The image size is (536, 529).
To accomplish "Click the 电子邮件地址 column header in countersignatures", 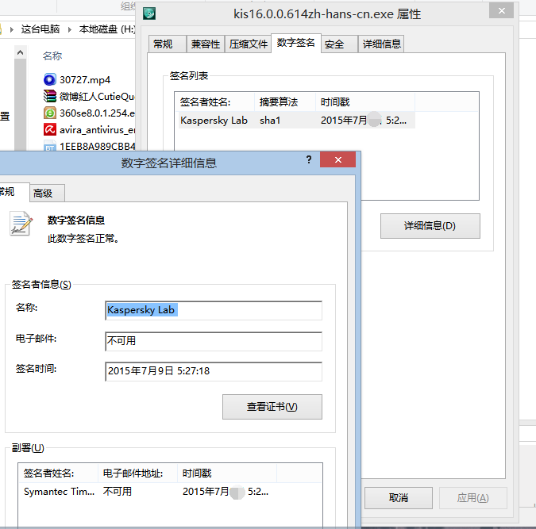I will point(137,473).
